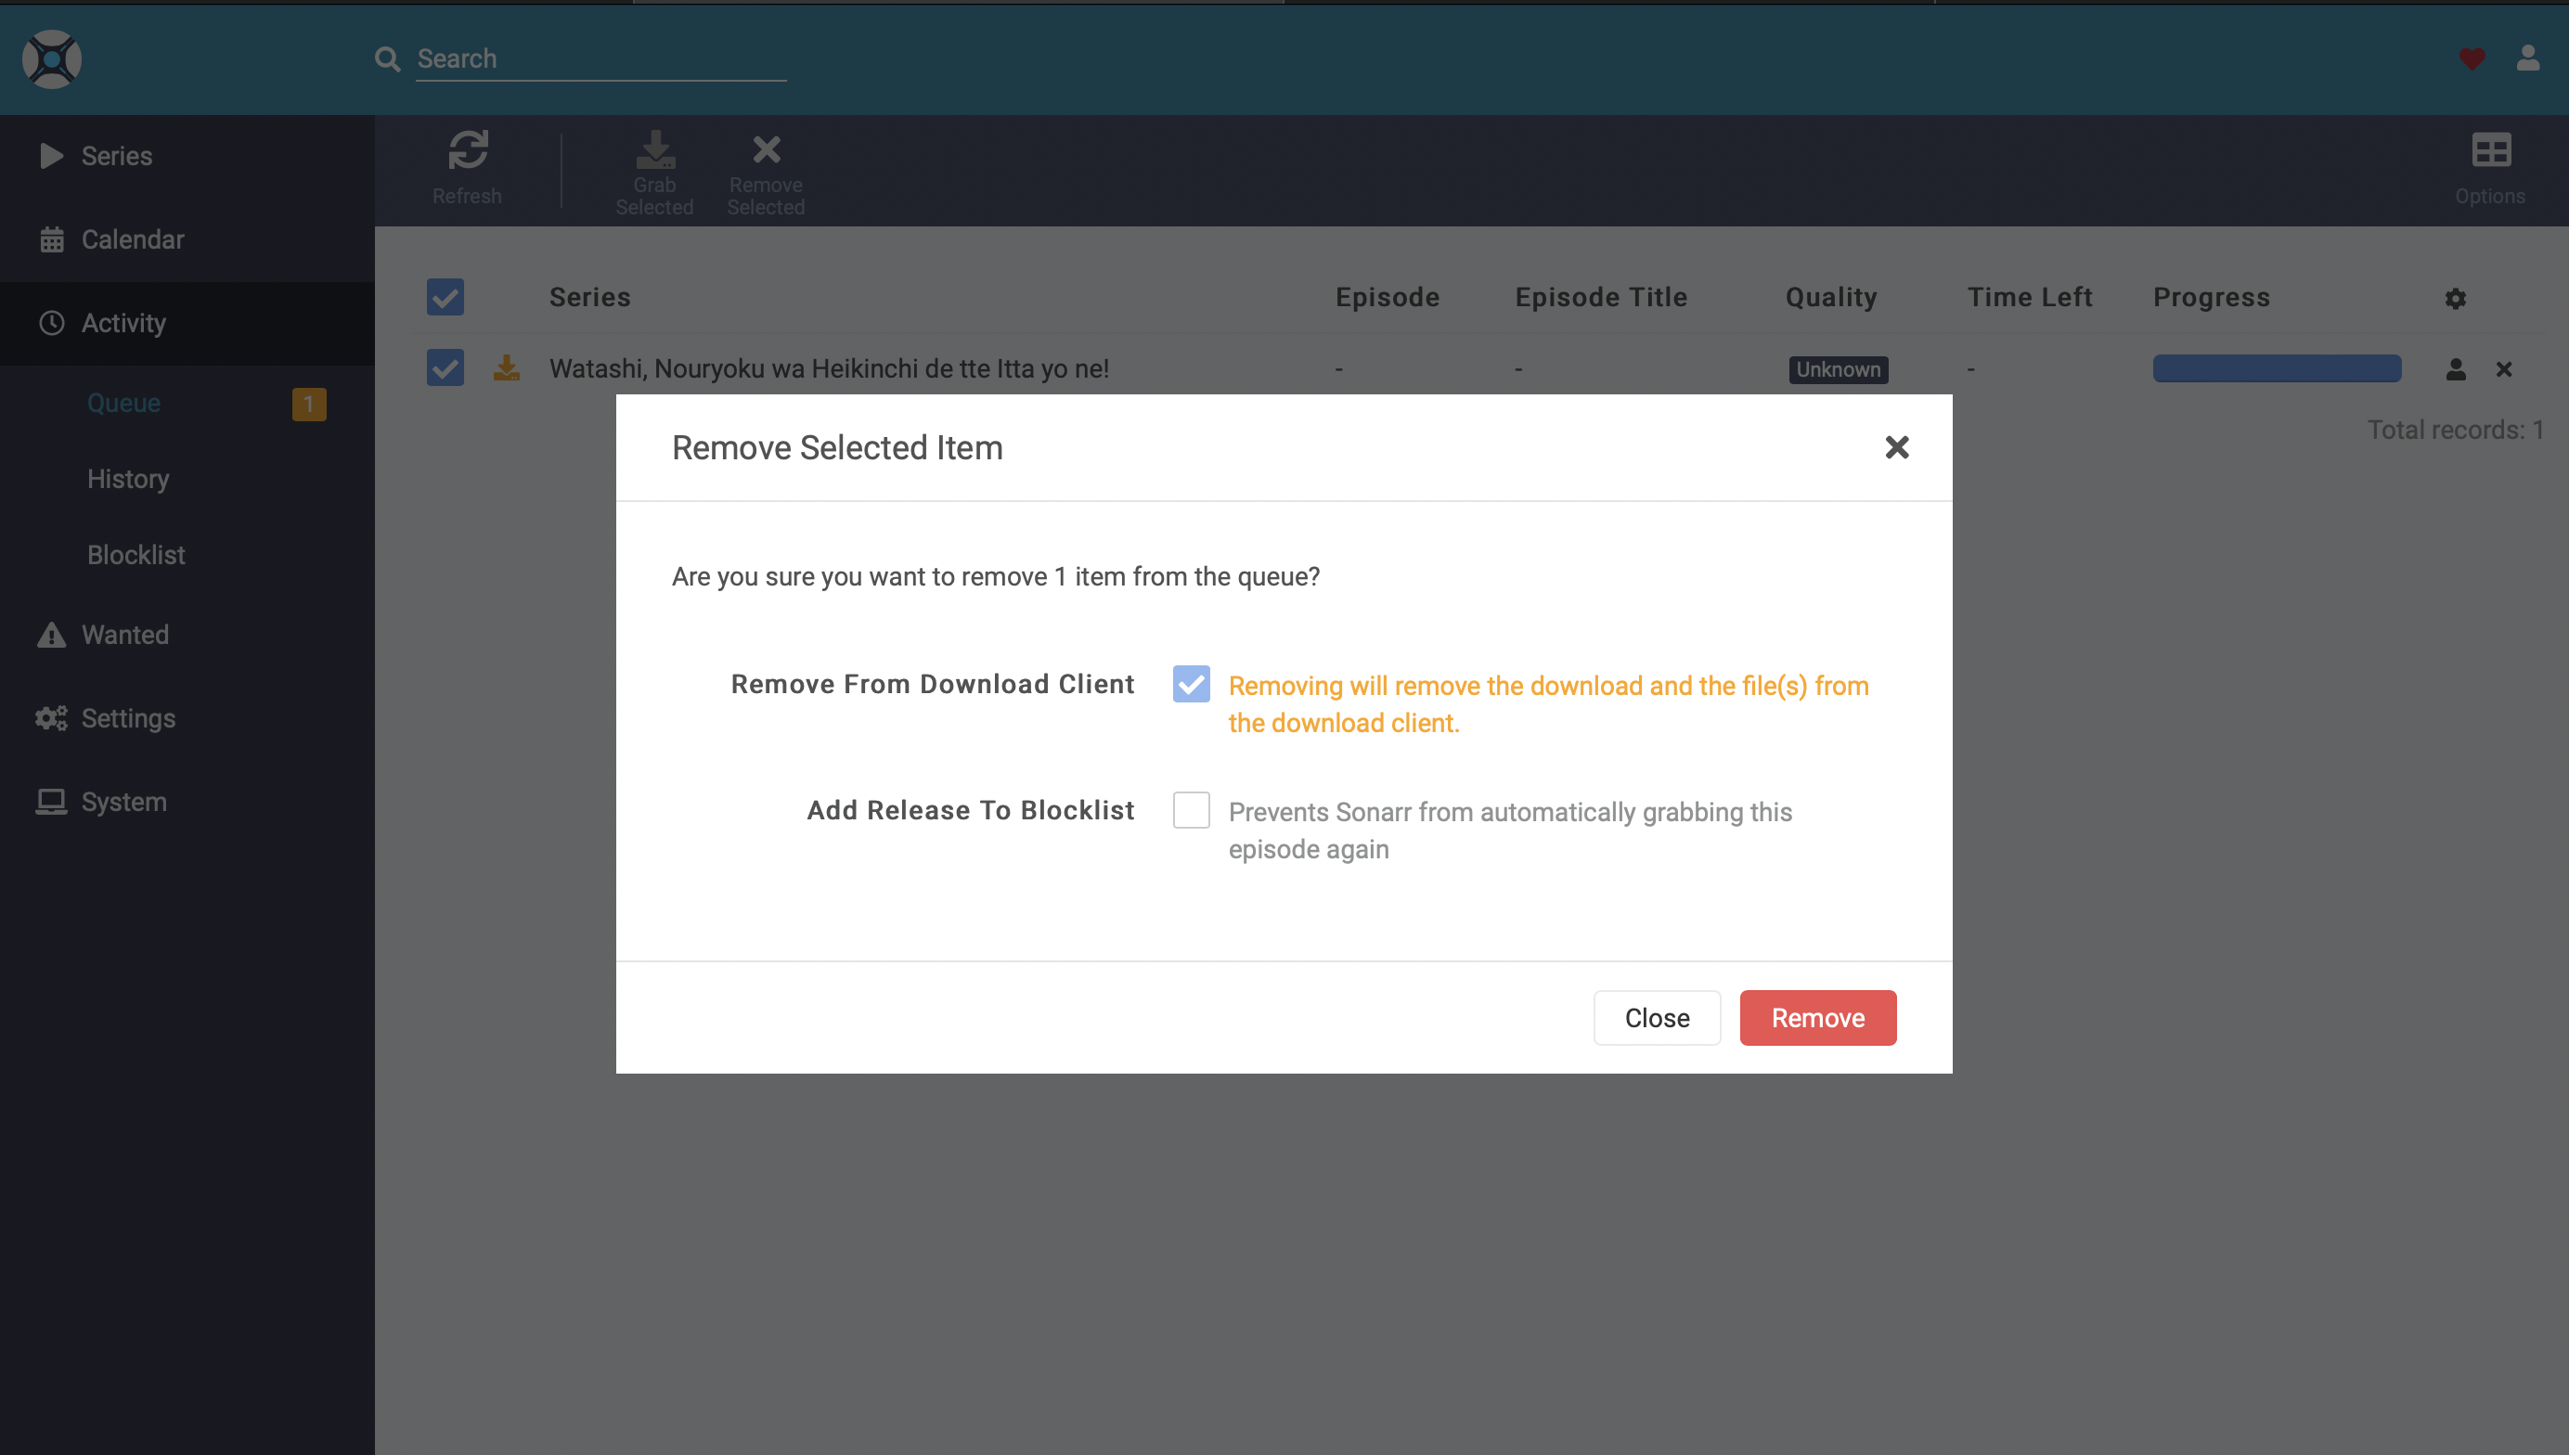The height and width of the screenshot is (1455, 2569).
Task: Click the Remove button in dialog
Action: coord(1816,1017)
